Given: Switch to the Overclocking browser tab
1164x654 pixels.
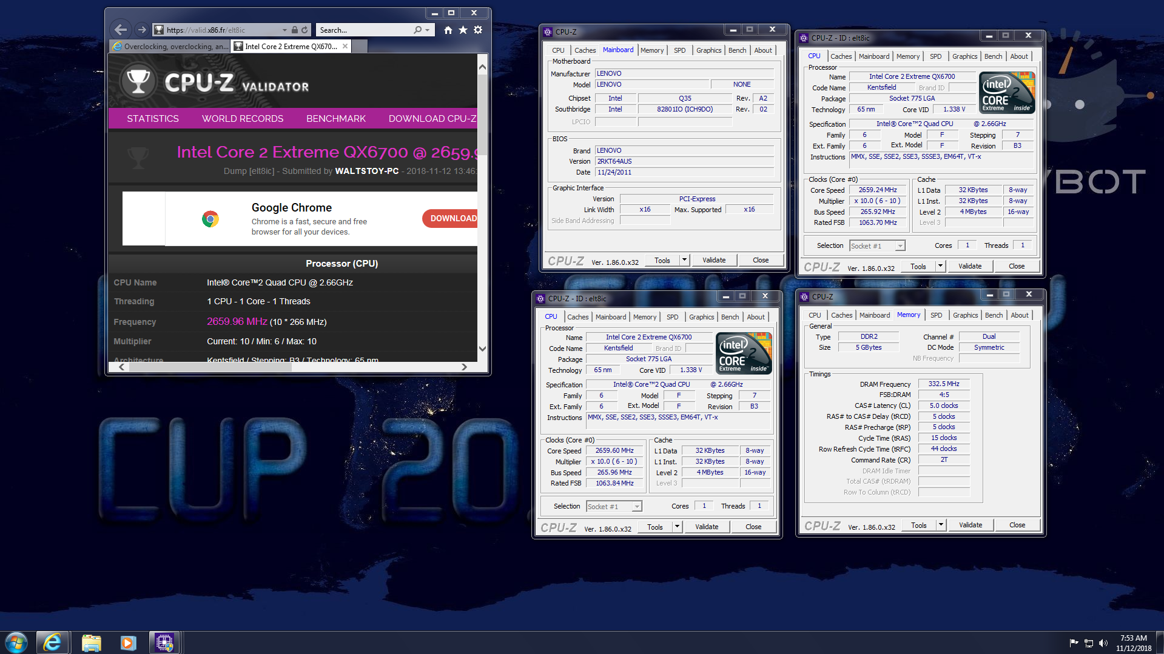Looking at the screenshot, I should 170,46.
